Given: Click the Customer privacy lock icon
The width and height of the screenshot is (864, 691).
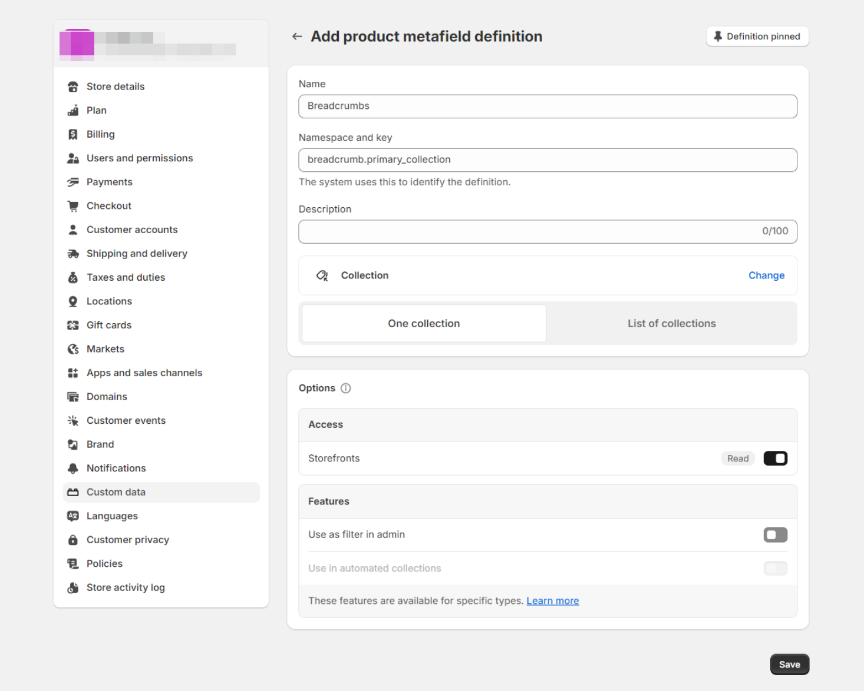Looking at the screenshot, I should click(73, 540).
